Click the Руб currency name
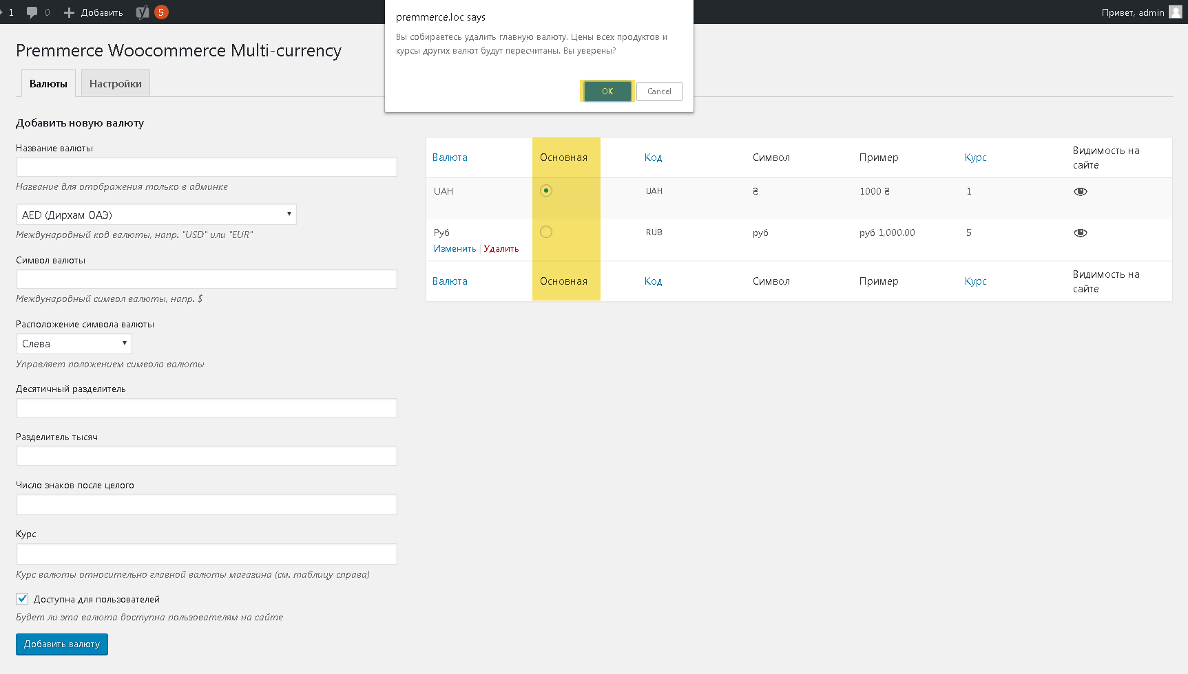This screenshot has width=1188, height=674. point(441,232)
